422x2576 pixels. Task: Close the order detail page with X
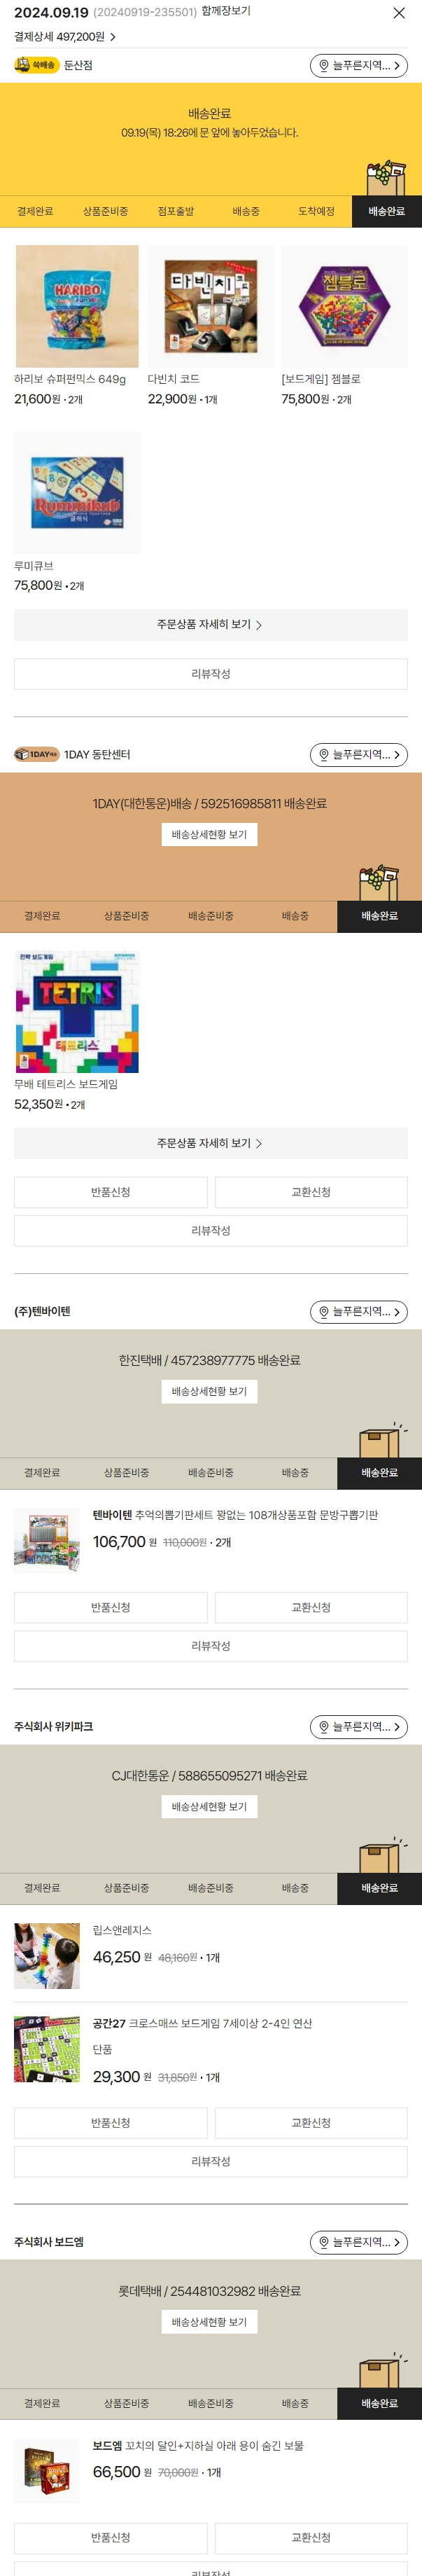coord(399,13)
